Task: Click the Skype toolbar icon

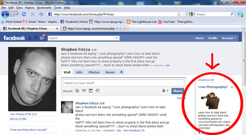Action: (240, 14)
